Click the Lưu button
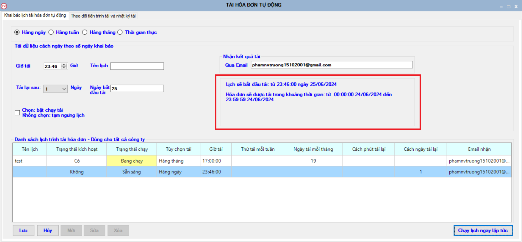The width and height of the screenshot is (522, 242). click(x=23, y=230)
